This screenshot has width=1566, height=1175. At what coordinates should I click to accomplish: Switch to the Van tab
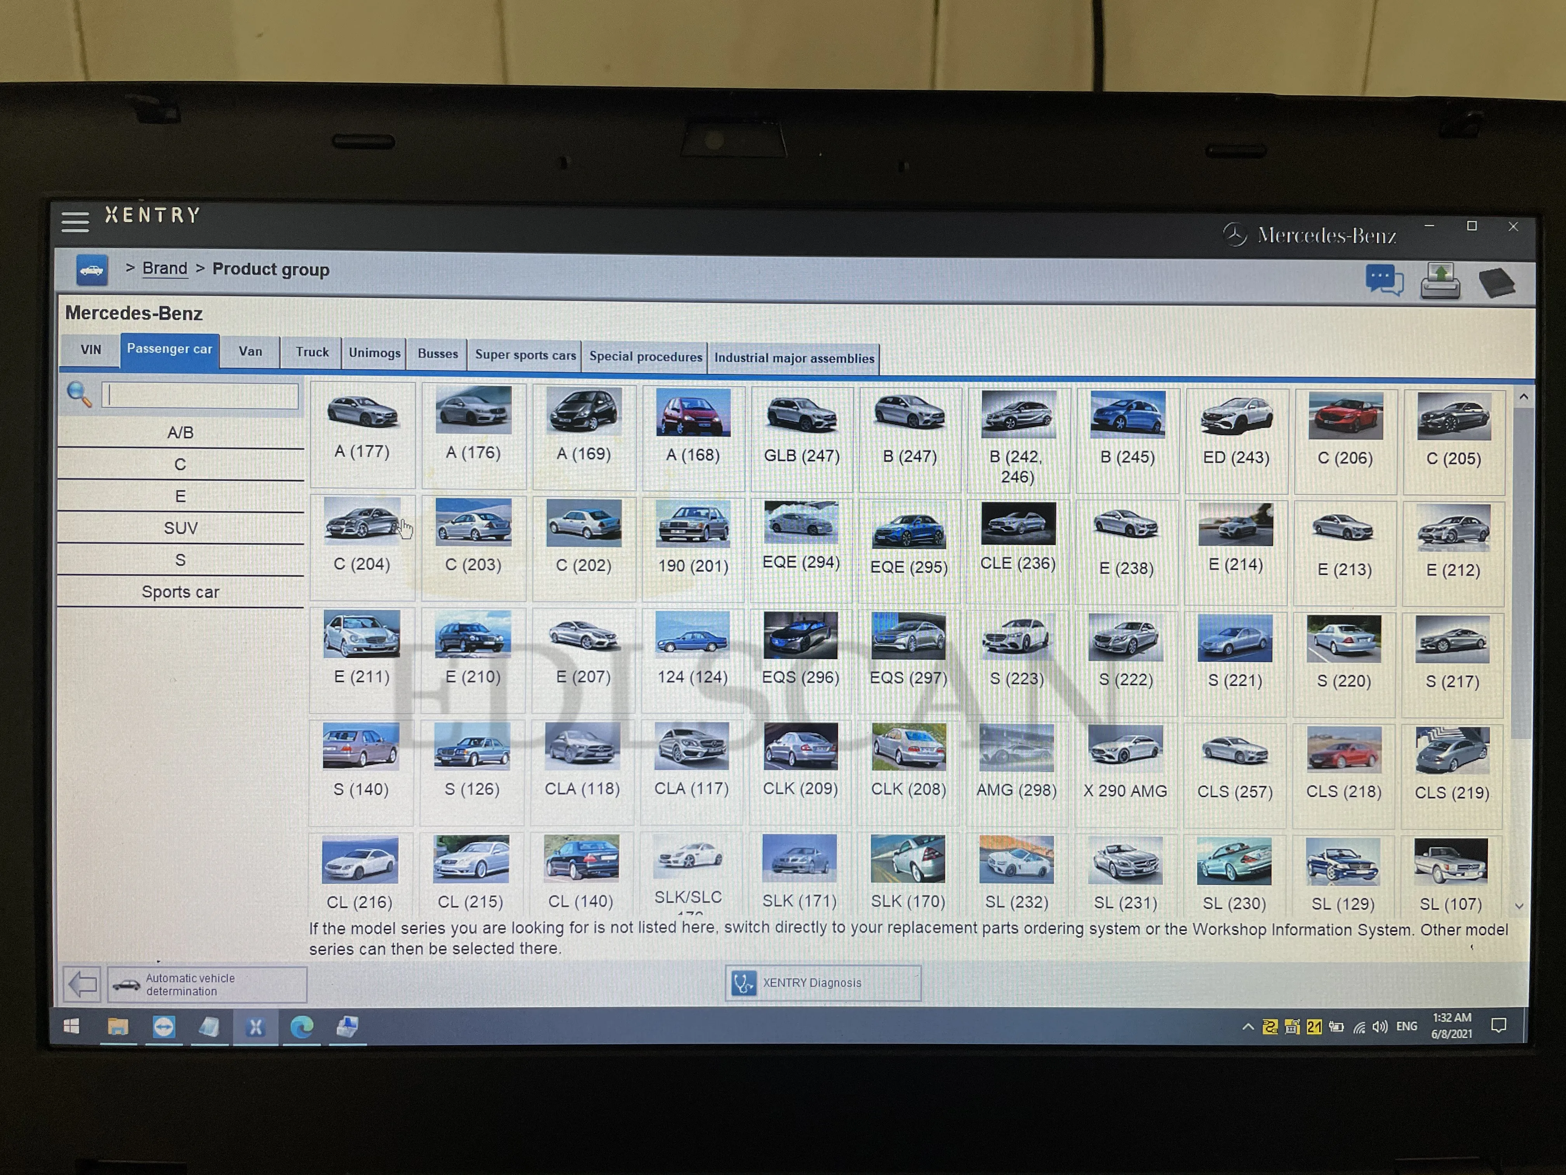[250, 351]
